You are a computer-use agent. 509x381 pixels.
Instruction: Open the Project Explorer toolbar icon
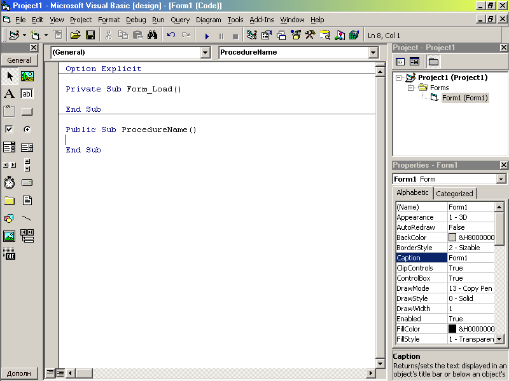tap(251, 35)
